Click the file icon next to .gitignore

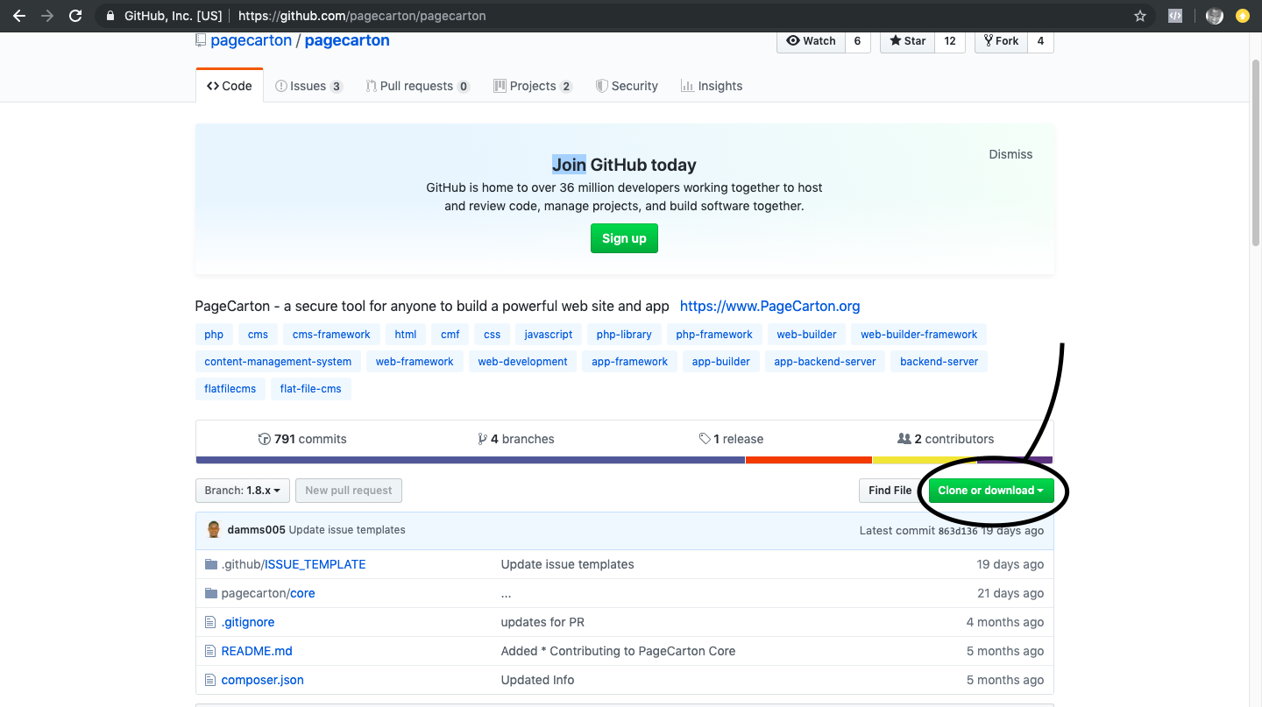210,622
